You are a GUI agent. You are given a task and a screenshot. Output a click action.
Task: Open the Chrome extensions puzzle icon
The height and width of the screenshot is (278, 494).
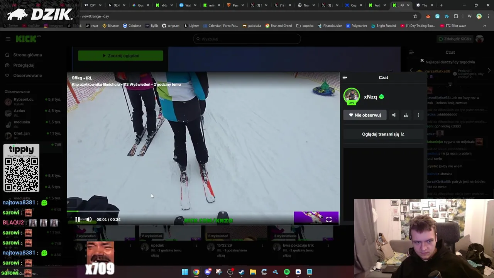click(x=456, y=16)
